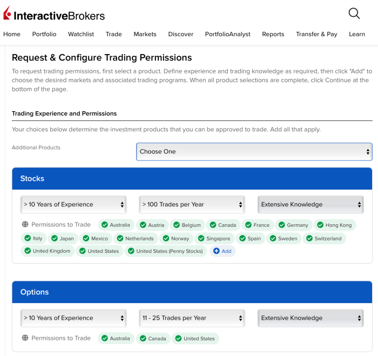The height and width of the screenshot is (356, 378).
Task: Open the search magnifier icon
Action: coord(354,14)
